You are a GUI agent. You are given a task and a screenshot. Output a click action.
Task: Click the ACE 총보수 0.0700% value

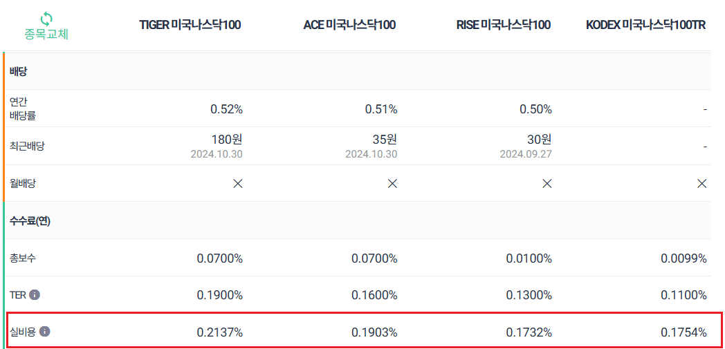coord(374,258)
